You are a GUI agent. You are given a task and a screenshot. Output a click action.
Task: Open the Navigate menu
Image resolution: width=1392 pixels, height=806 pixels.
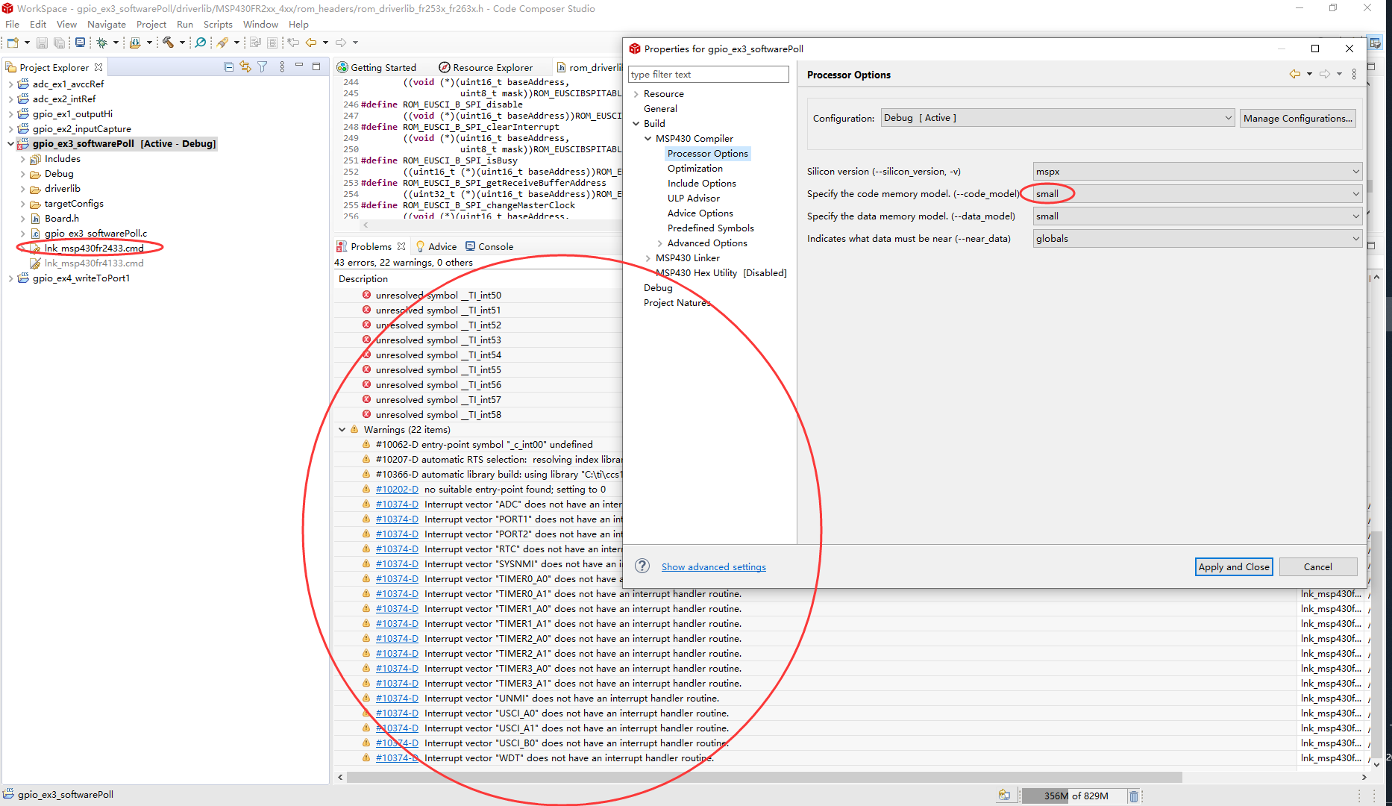point(107,24)
